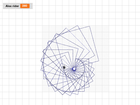Screen dimensions: 140x105
Task: Click the square corner on the far right, below center
Action: (94, 75)
